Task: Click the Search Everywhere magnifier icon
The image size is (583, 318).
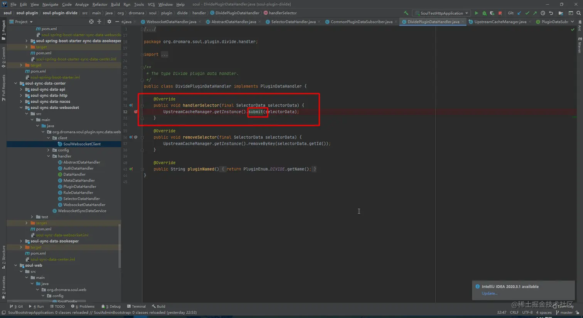Action: coord(579,13)
